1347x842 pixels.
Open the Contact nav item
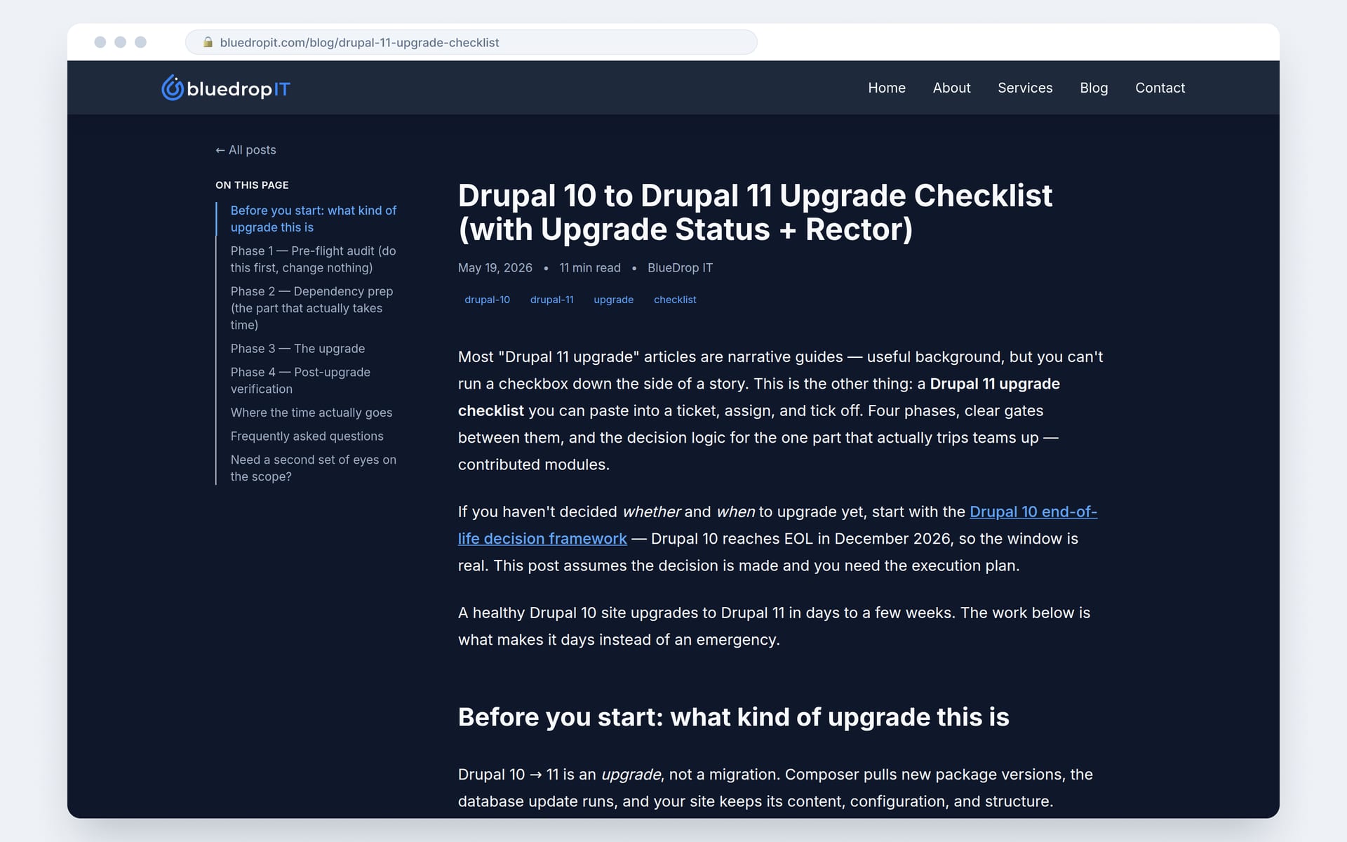(1160, 88)
